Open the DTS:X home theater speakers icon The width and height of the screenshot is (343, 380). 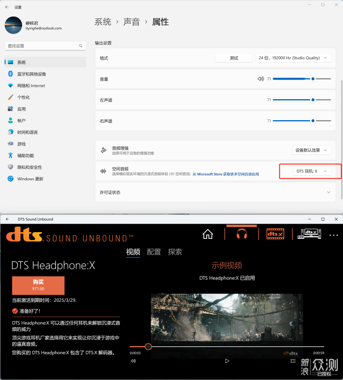[309, 234]
